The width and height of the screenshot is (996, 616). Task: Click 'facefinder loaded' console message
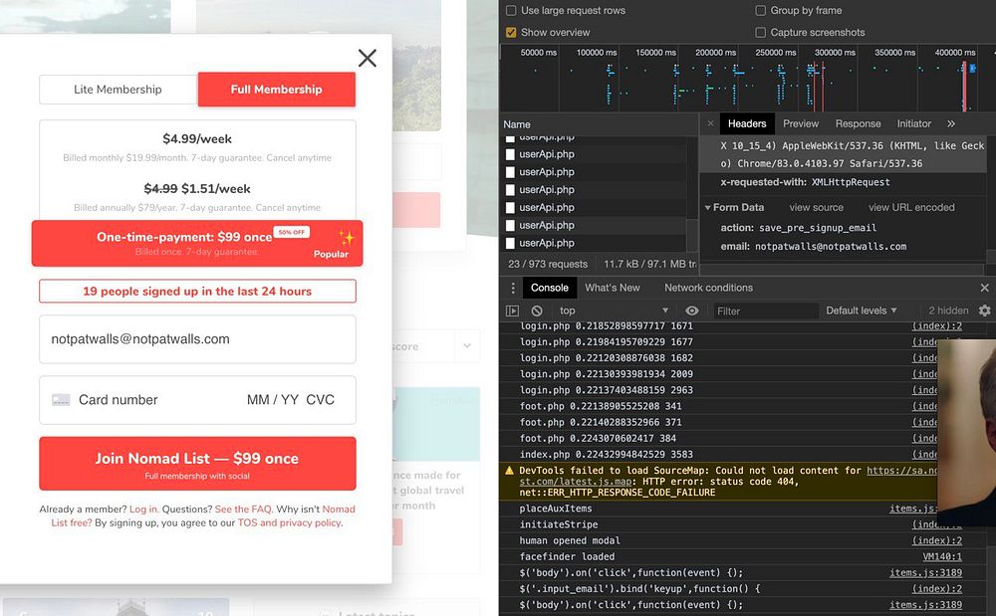tap(567, 557)
